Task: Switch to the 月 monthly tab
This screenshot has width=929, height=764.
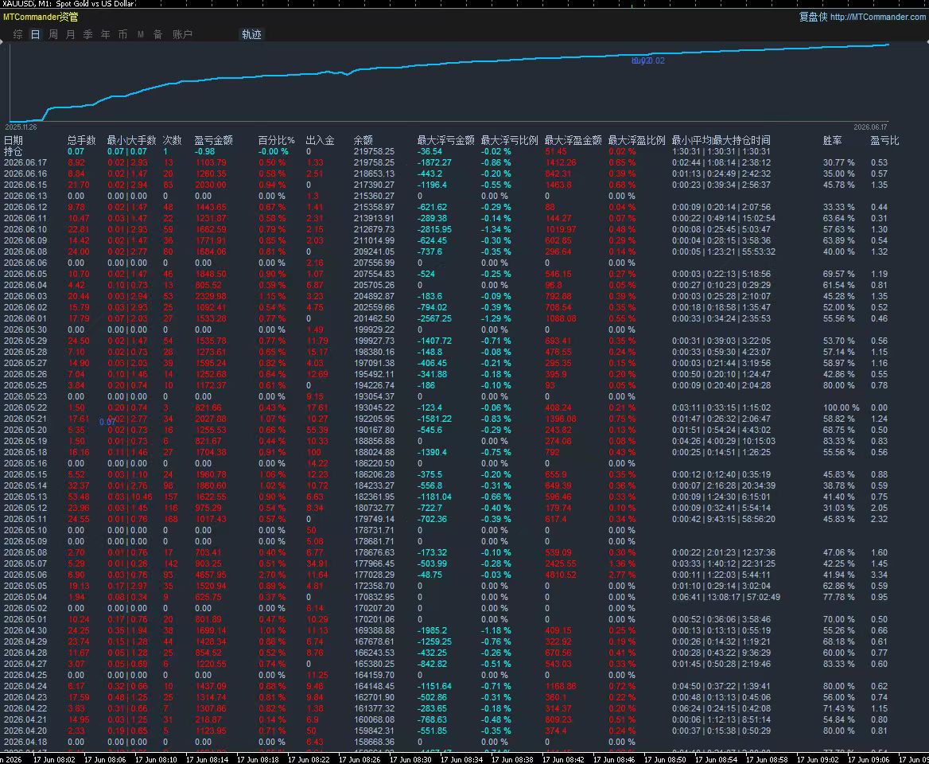Action: tap(71, 34)
